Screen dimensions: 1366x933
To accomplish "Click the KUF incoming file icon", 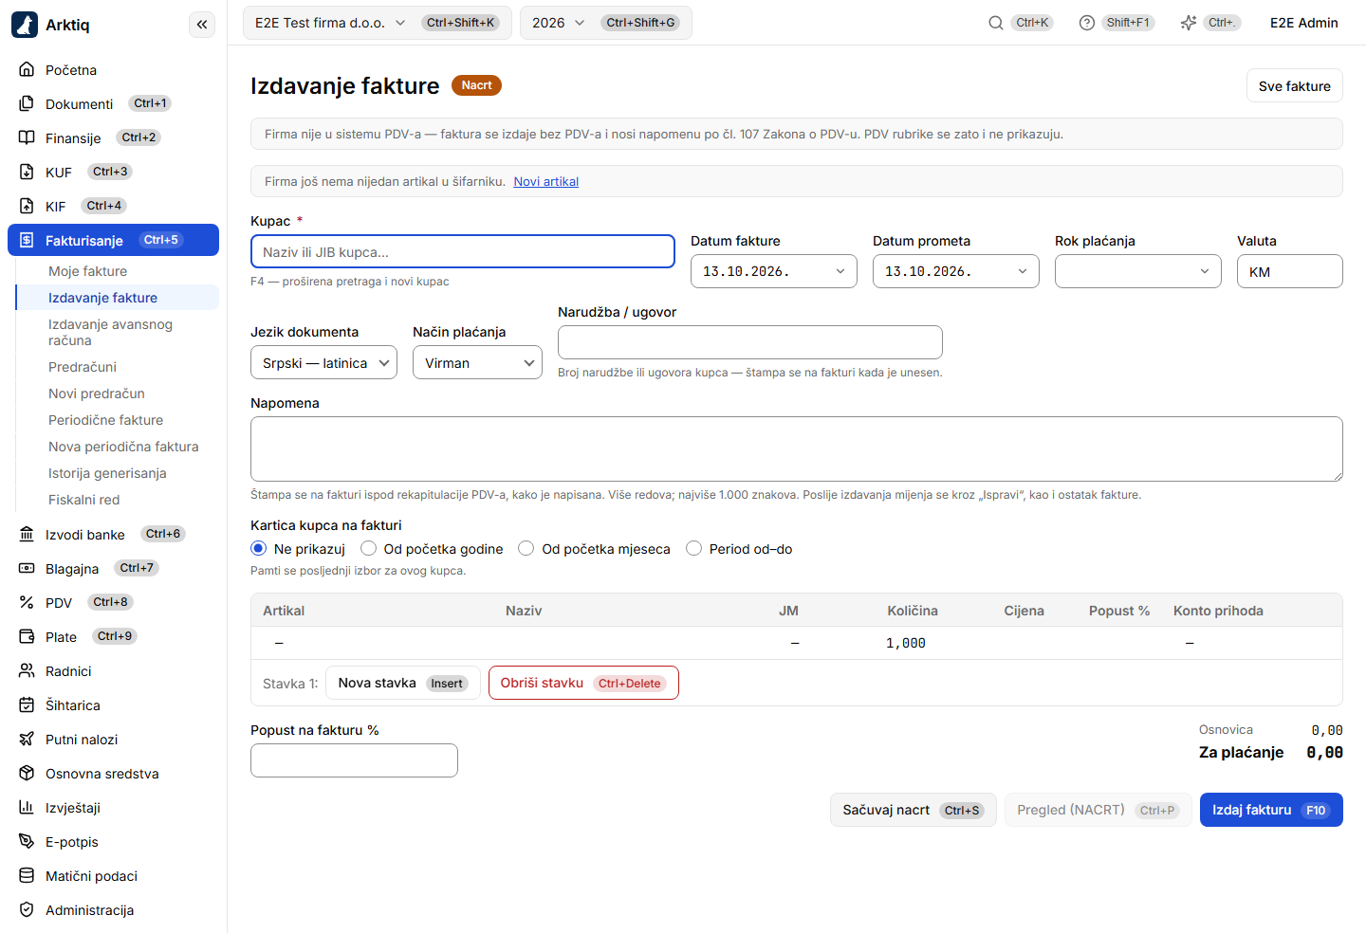I will point(27,172).
